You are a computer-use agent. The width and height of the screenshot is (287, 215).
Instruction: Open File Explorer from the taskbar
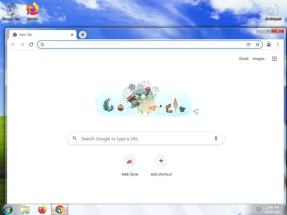[x=25, y=209]
